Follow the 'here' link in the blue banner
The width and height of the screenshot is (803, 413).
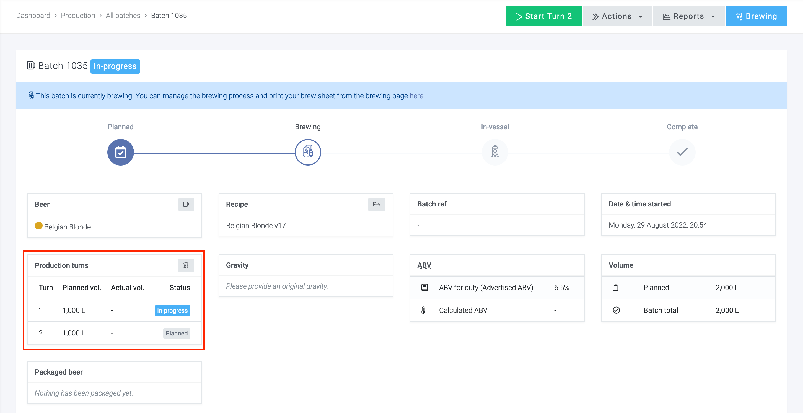pos(416,96)
